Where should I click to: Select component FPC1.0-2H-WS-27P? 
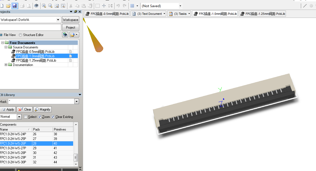[13, 148]
